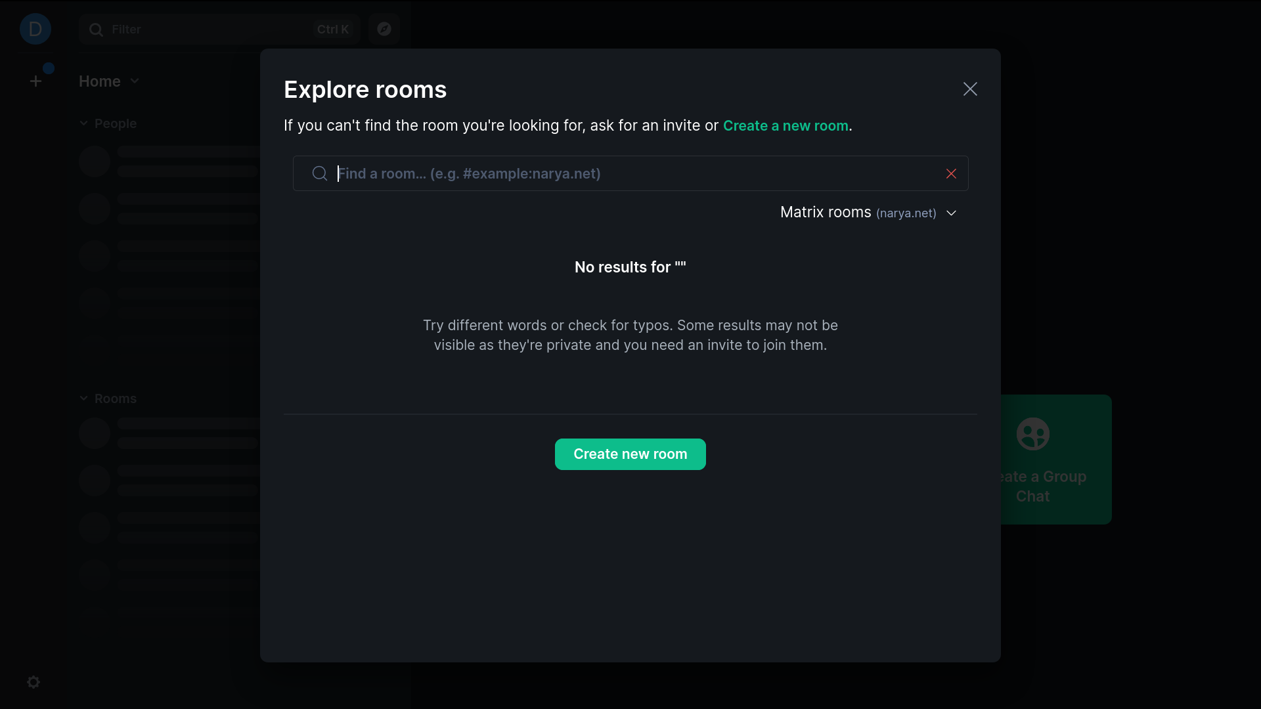1261x709 pixels.
Task: Focus the Find a room input field
Action: [x=630, y=173]
